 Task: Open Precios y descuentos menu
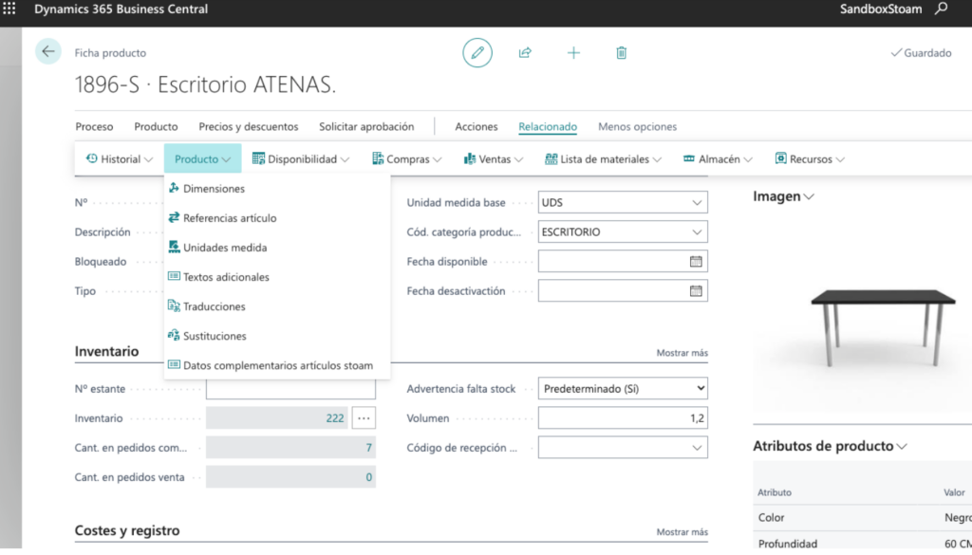[x=249, y=126]
